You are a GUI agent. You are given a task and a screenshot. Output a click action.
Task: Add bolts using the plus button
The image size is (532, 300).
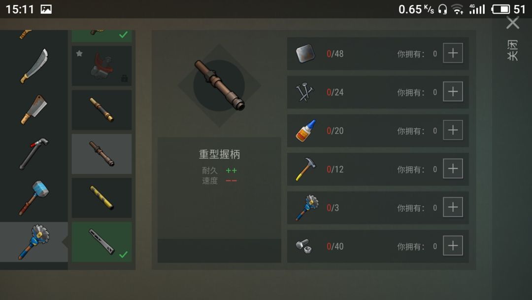(453, 246)
